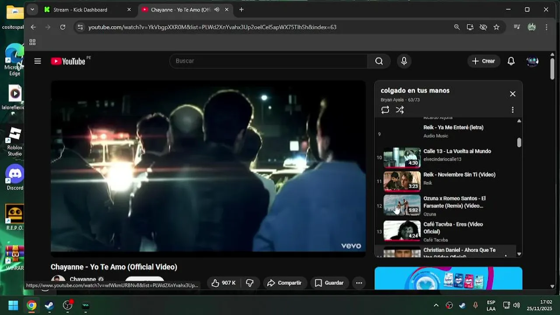Close the colgado en tus manos playlist panel
The height and width of the screenshot is (315, 560).
tap(513, 94)
